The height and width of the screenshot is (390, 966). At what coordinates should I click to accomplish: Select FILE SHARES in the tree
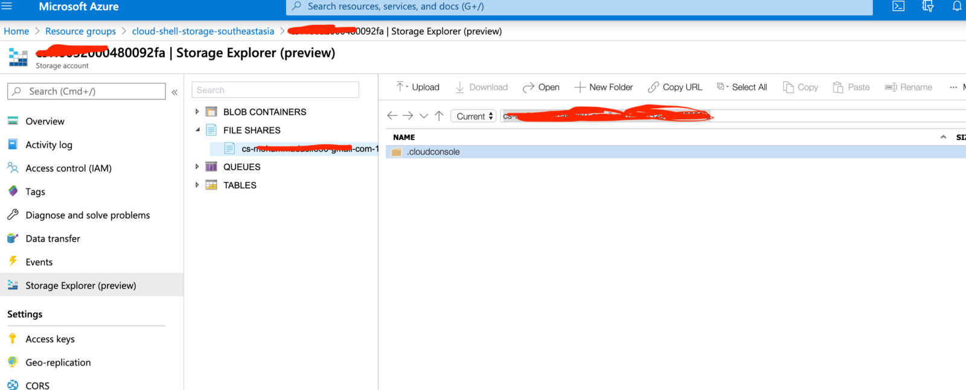[x=252, y=130]
